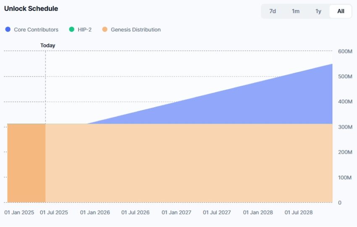Image resolution: width=357 pixels, height=227 pixels.
Task: Click the light orange Genesis Distribution area
Action: [x=189, y=163]
